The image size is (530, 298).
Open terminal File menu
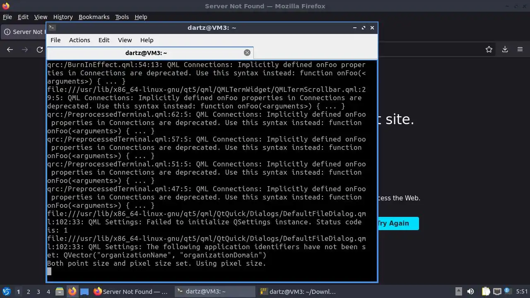click(x=55, y=40)
